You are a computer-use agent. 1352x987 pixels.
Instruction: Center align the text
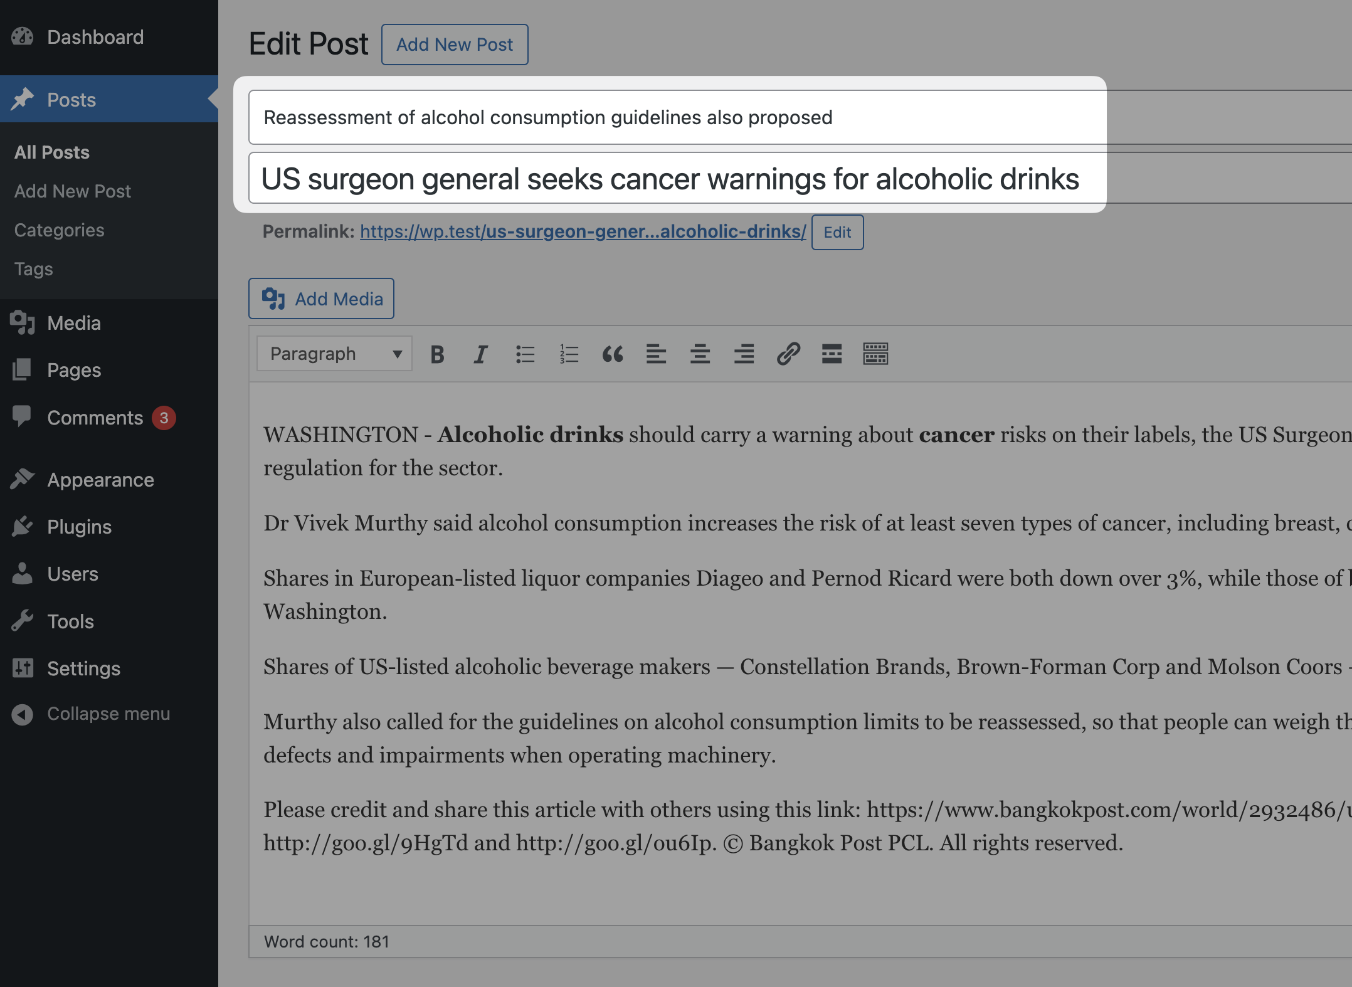pos(700,354)
